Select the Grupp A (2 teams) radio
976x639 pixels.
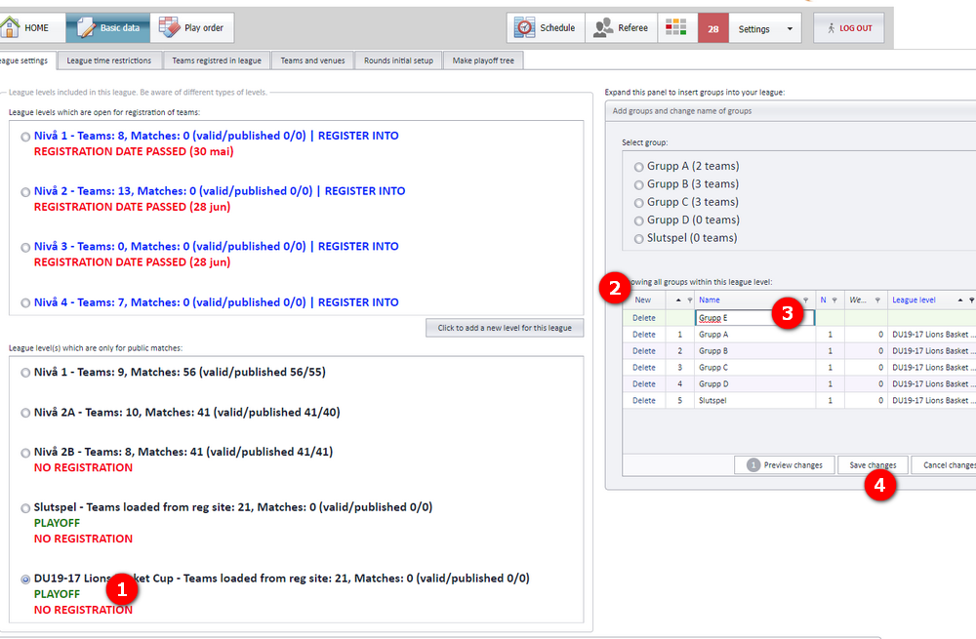click(x=638, y=167)
